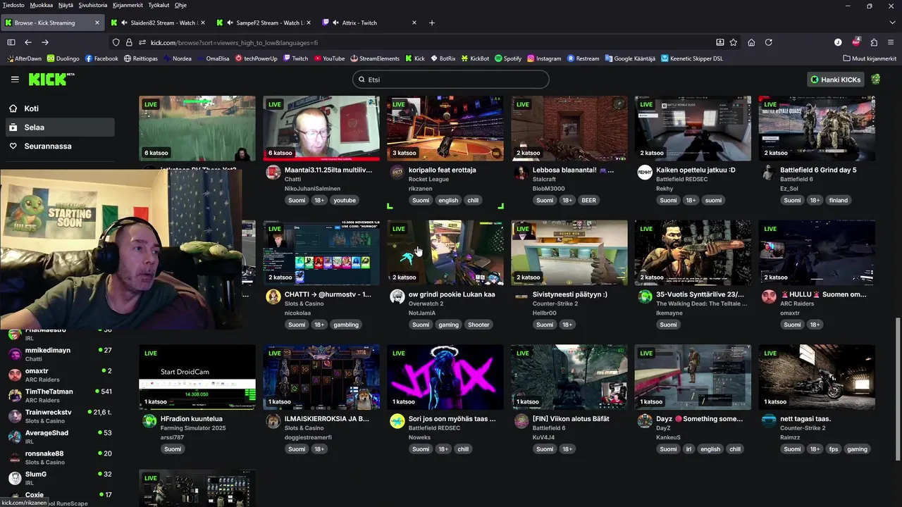Viewport: 902px width, 507px height.
Task: Select the fps tag on Raimzz stream
Action: click(834, 449)
